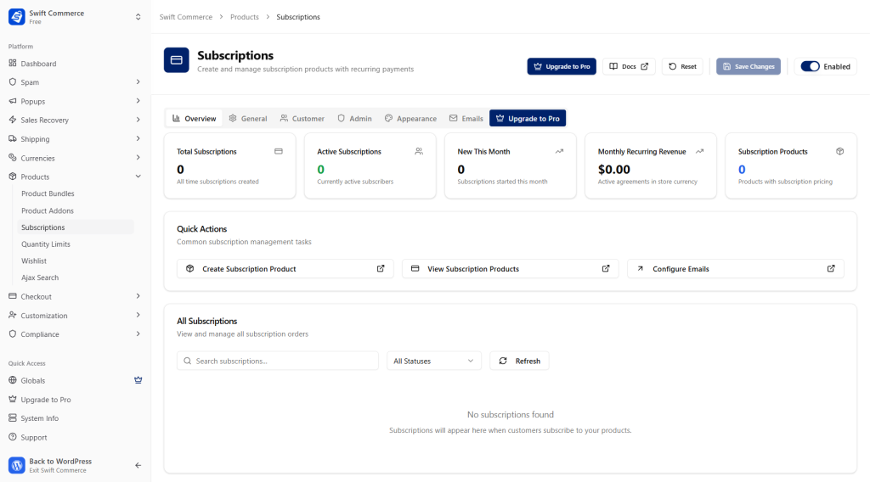Collapse the Products menu chevron
The image size is (870, 482).
(138, 177)
